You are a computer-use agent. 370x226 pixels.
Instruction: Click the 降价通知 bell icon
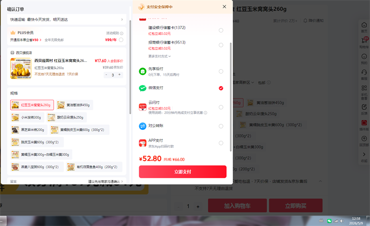coord(305,21)
